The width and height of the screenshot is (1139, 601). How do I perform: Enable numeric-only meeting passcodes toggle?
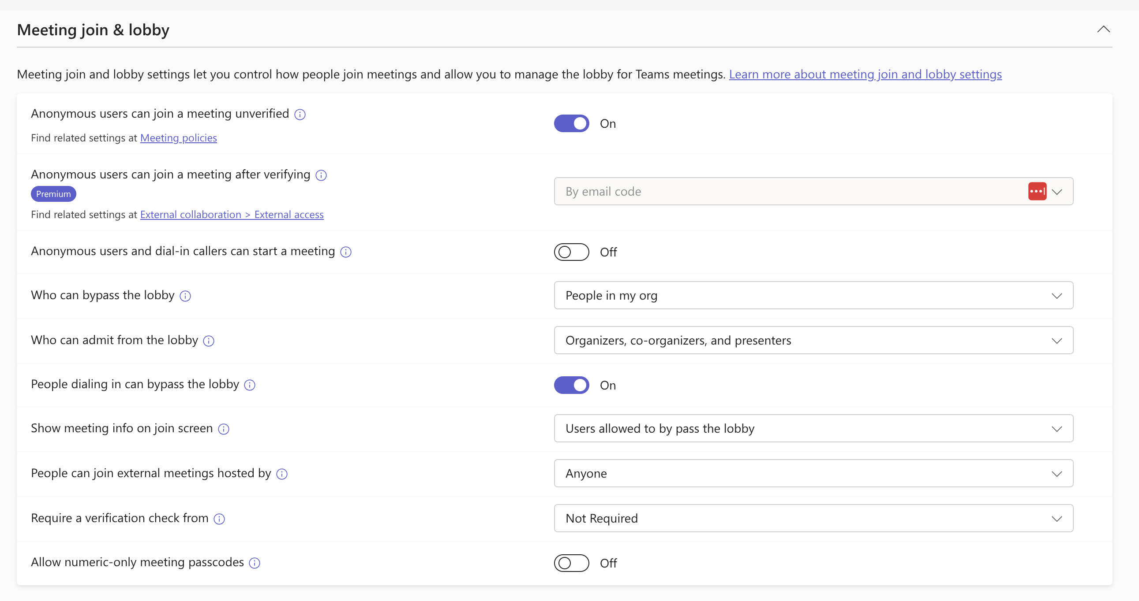571,563
